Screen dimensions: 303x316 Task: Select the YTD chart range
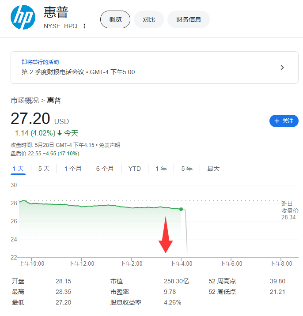click(135, 169)
